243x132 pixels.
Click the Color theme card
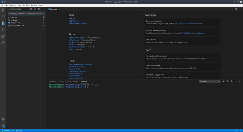point(183,41)
